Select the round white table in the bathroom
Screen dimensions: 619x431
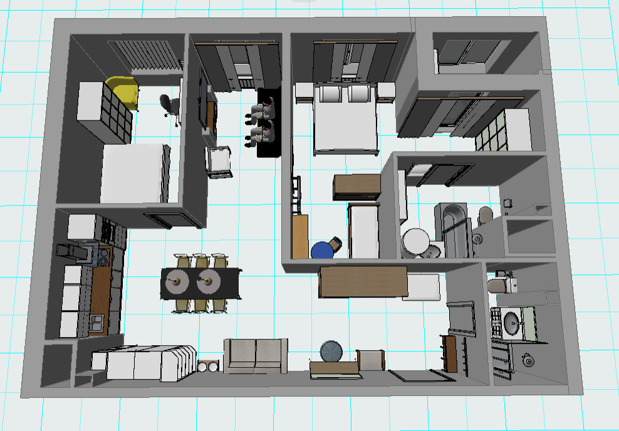point(415,241)
